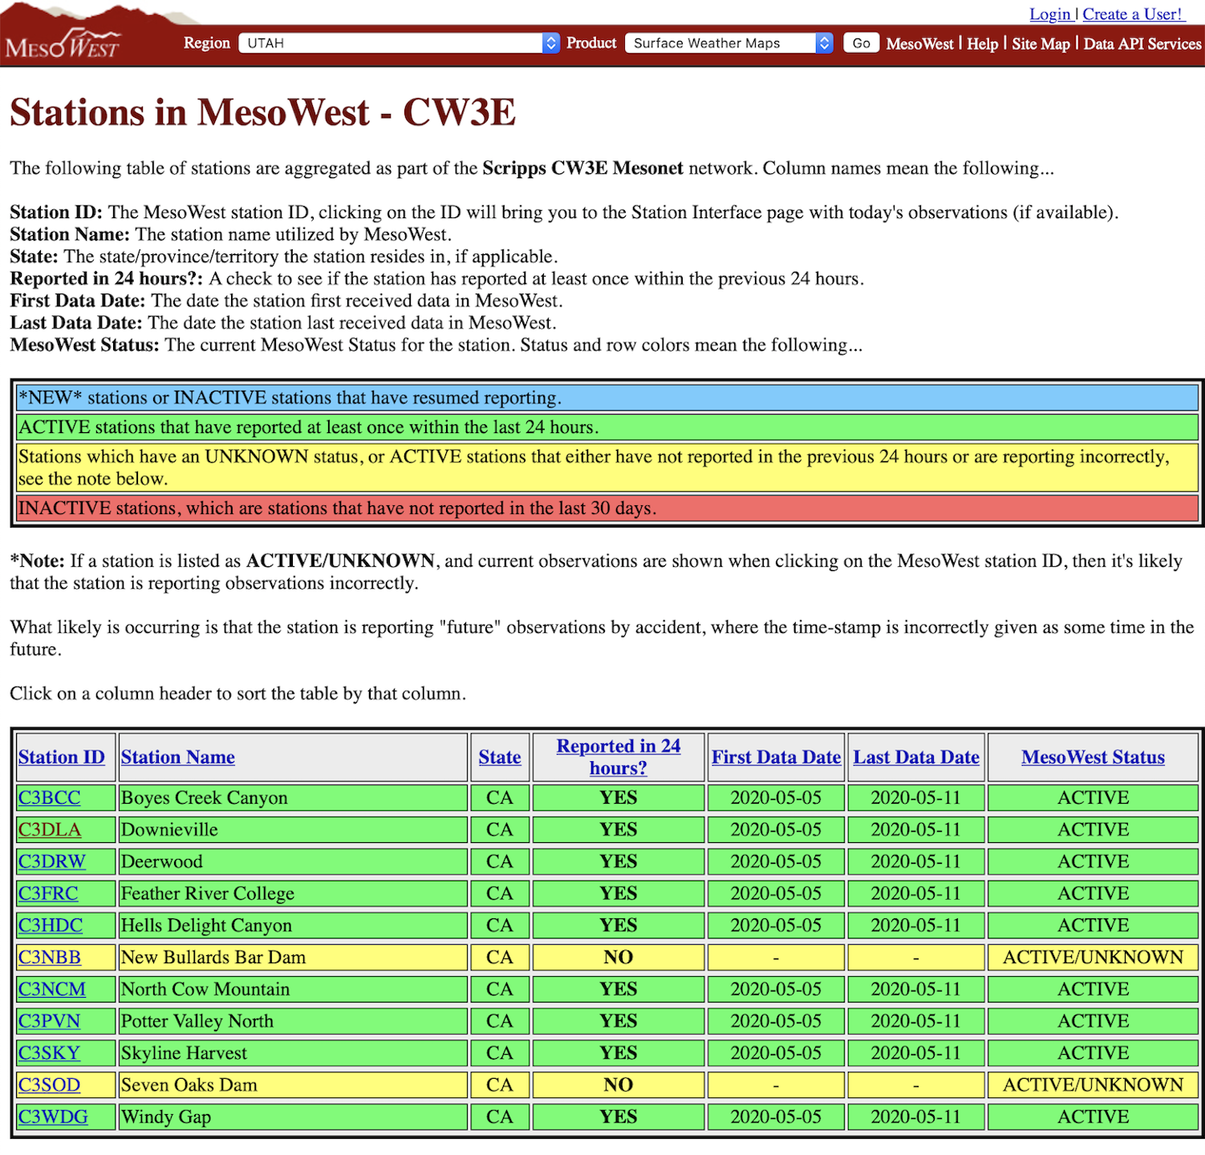Click the page heading Stations in MesoWest - CW3E
Viewport: 1205px width, 1155px height.
(x=262, y=112)
